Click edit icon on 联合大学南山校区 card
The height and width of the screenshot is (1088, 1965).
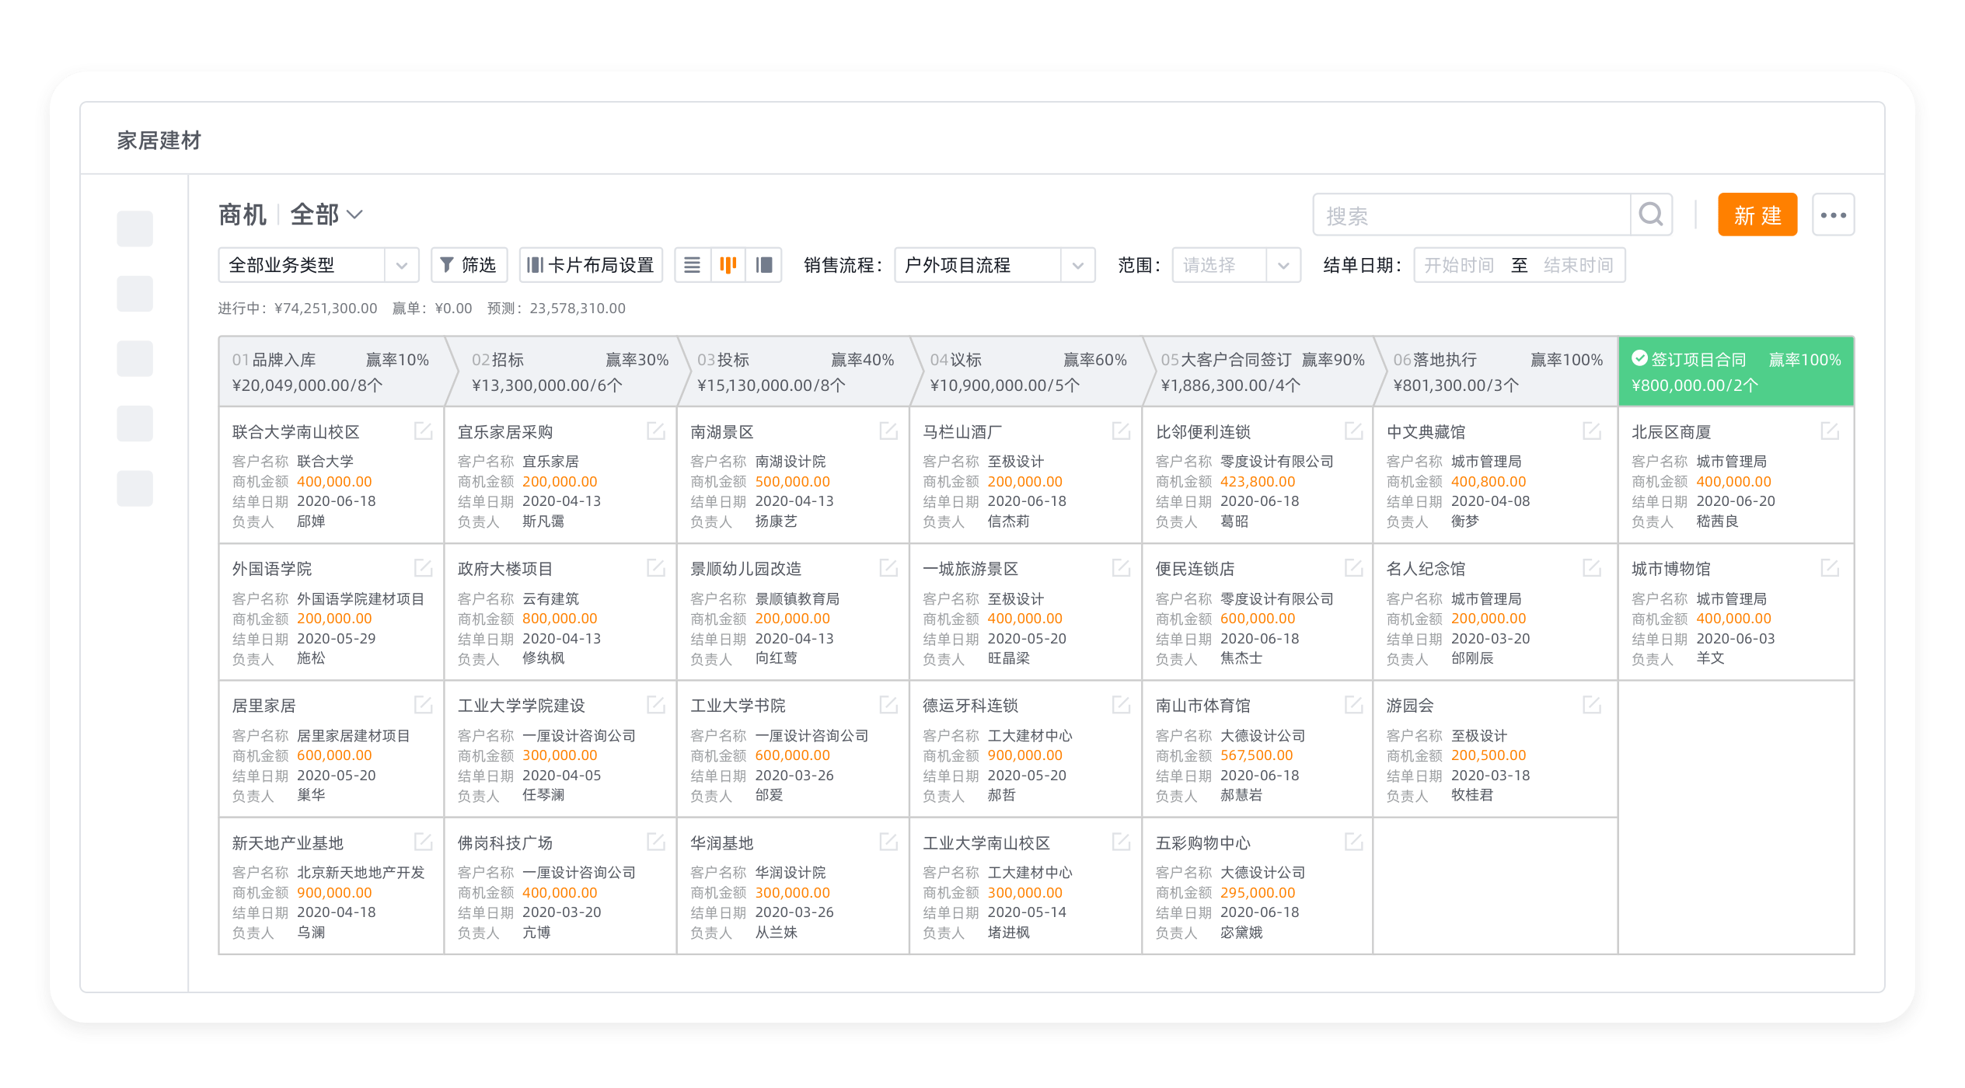(x=423, y=431)
